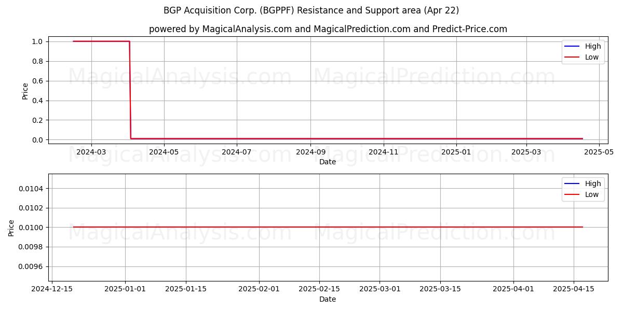
Task: Click the bottom chart x-axis date '2025-04-01'
Action: (513, 289)
